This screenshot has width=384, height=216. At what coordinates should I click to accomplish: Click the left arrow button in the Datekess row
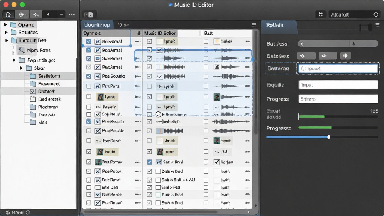(306, 56)
